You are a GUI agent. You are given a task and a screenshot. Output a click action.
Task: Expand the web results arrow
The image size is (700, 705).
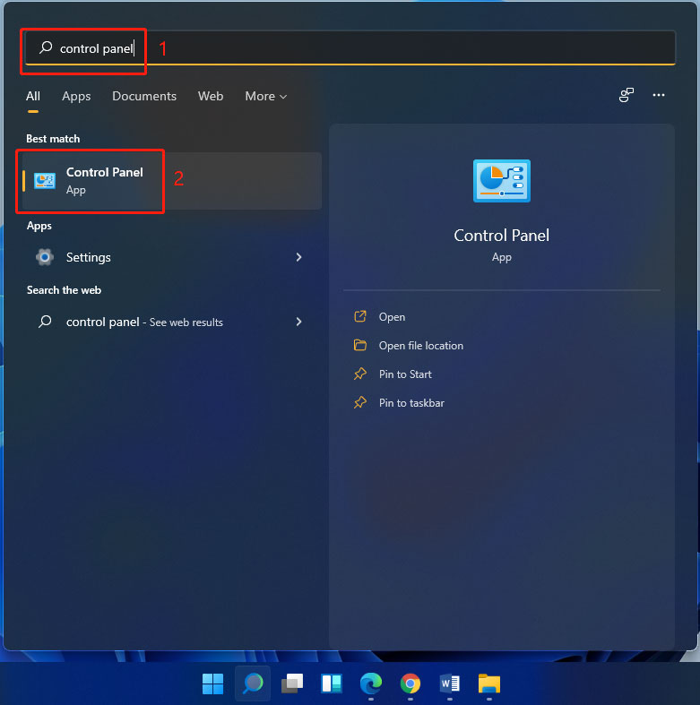click(298, 322)
